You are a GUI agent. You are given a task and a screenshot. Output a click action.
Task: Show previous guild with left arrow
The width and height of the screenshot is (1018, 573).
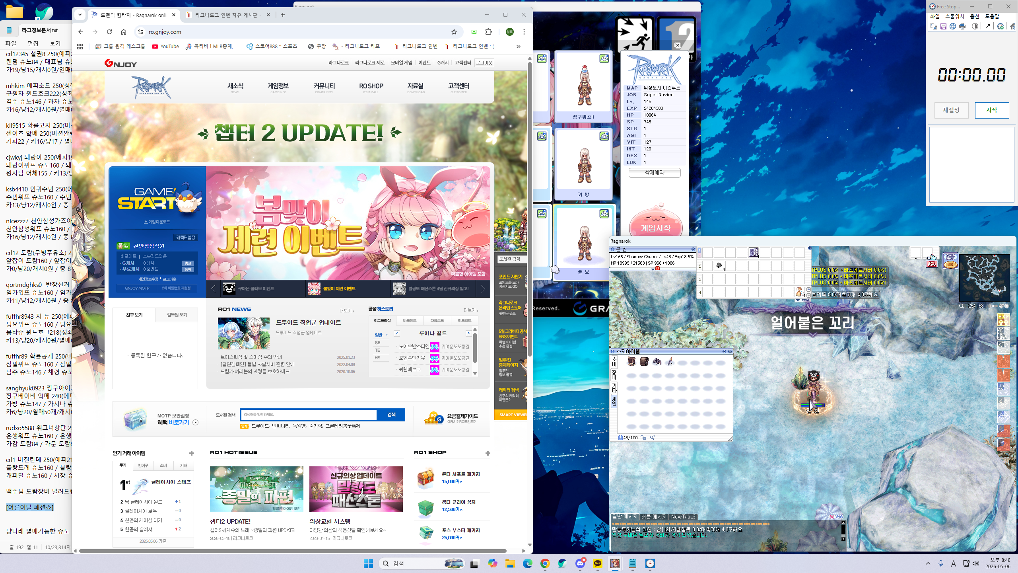pos(397,333)
